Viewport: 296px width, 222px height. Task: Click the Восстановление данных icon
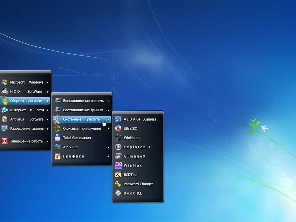point(58,110)
